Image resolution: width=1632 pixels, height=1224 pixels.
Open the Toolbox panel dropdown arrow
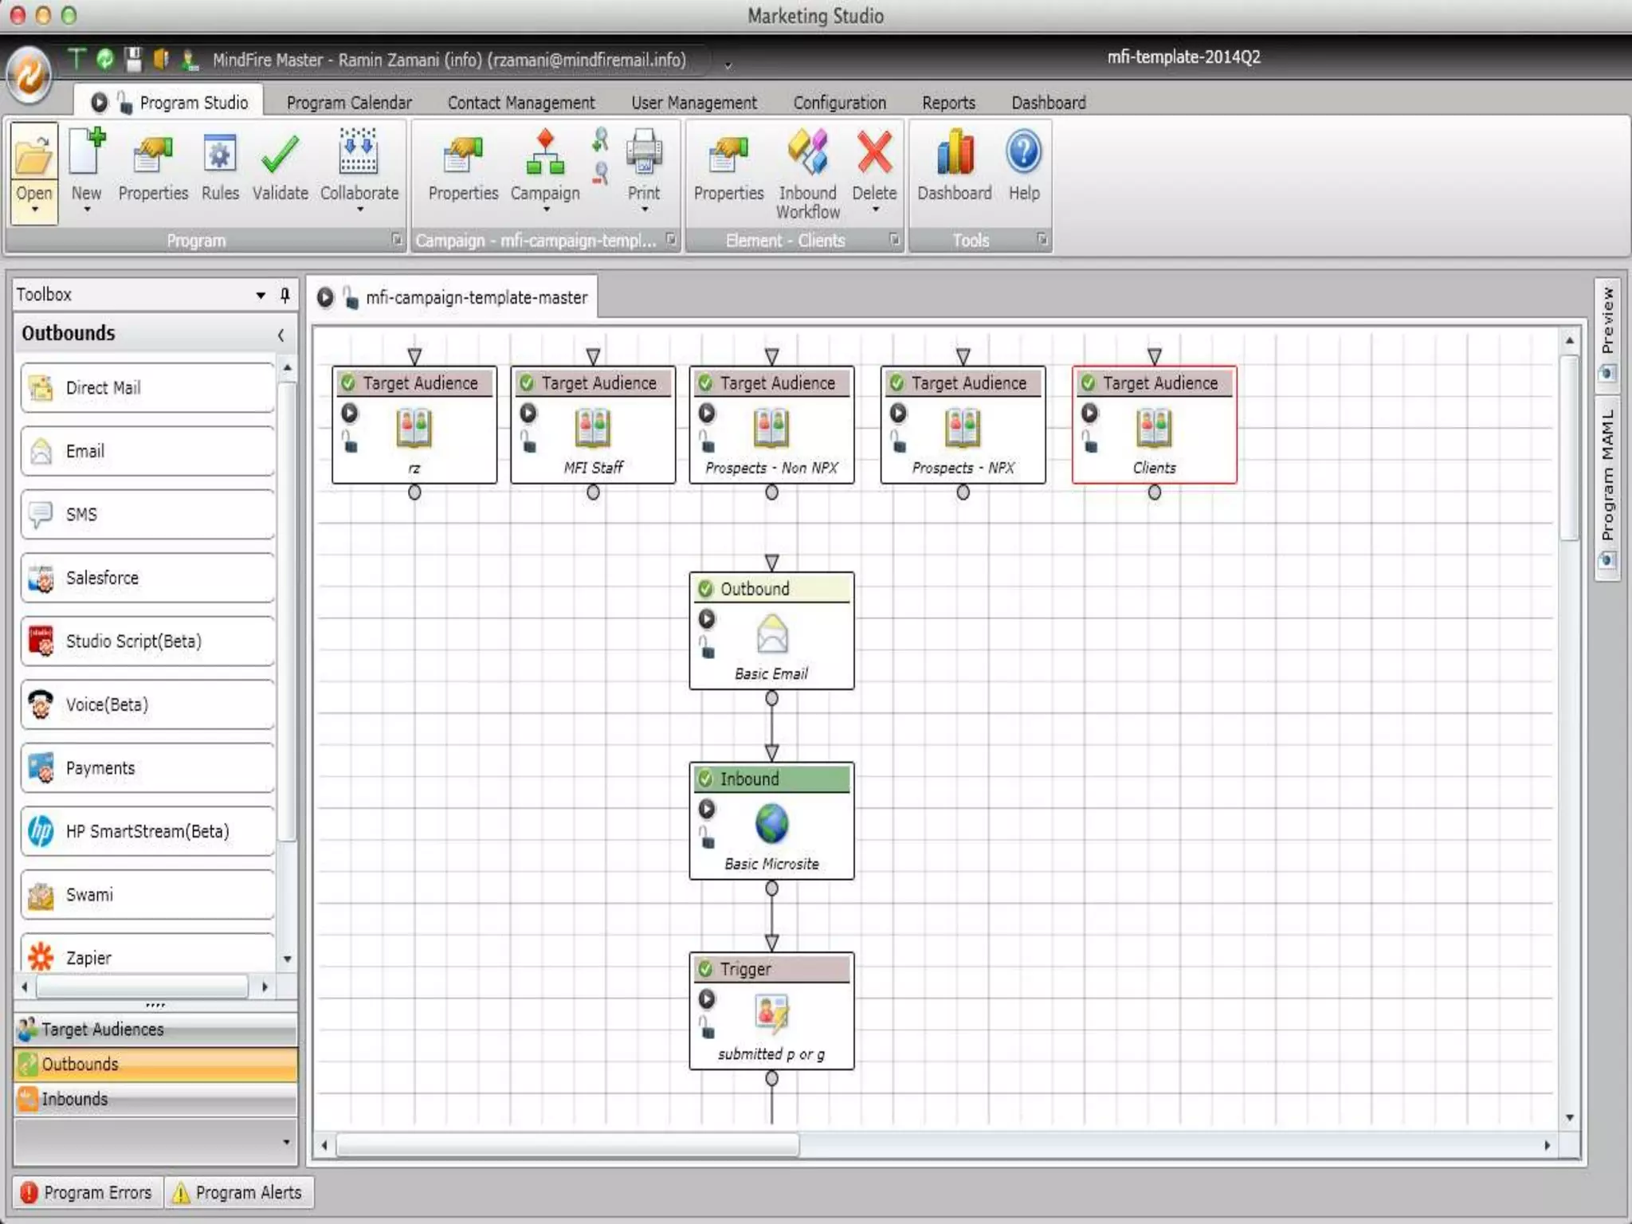click(261, 295)
